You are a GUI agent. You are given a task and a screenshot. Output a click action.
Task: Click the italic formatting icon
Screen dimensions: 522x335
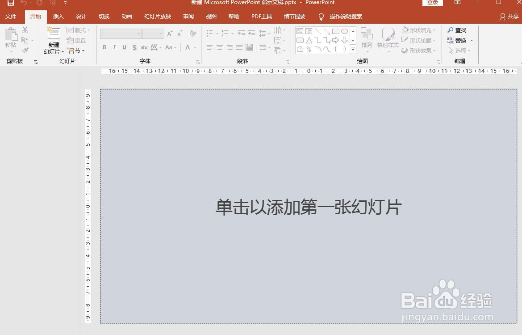coord(114,47)
